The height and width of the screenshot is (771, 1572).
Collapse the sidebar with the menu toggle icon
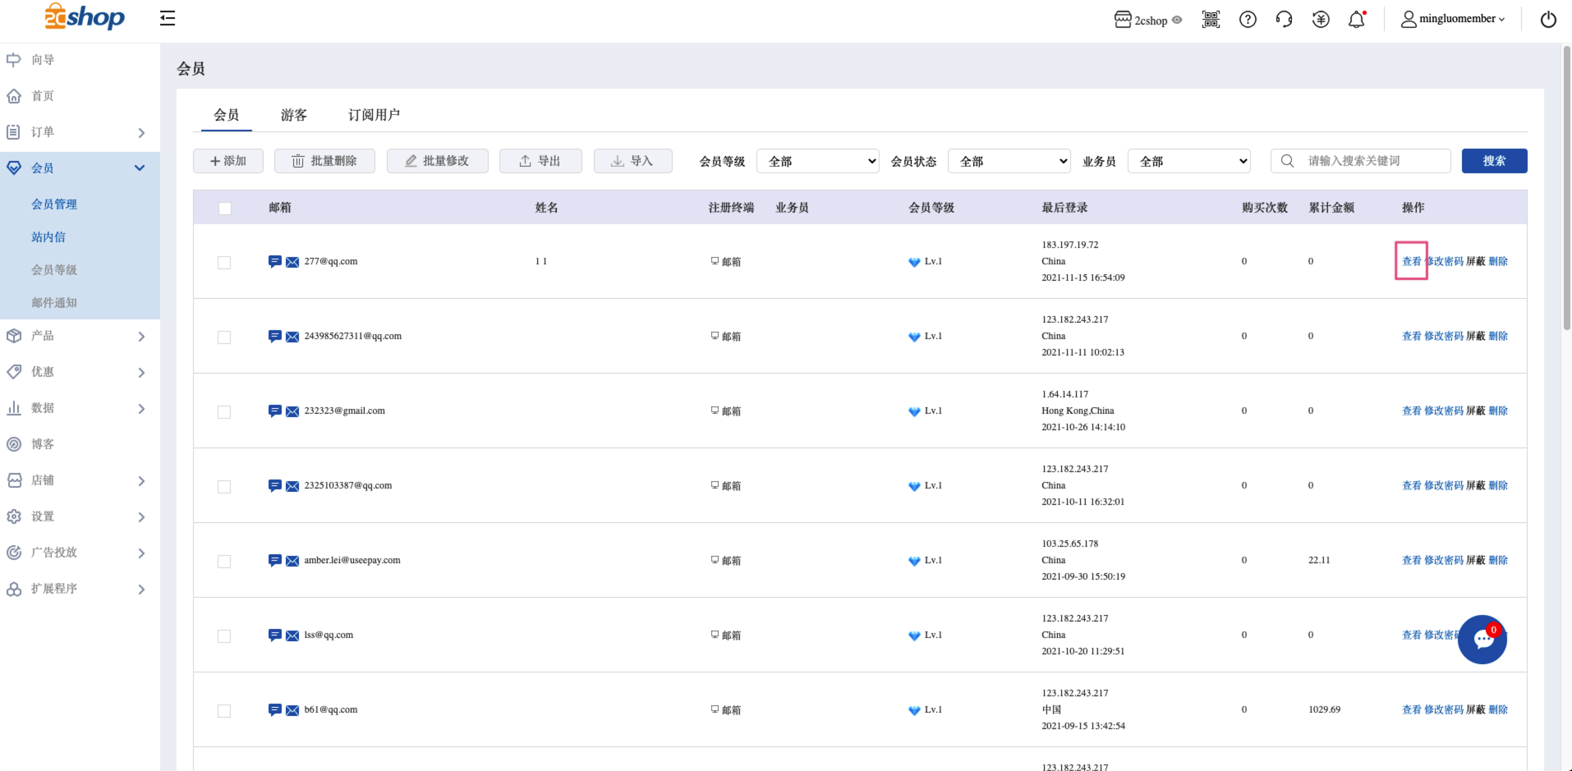167,18
